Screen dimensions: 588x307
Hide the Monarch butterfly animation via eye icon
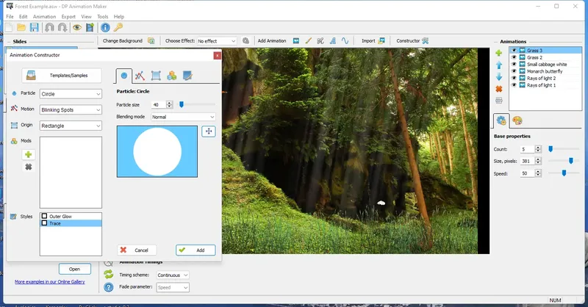(x=514, y=71)
